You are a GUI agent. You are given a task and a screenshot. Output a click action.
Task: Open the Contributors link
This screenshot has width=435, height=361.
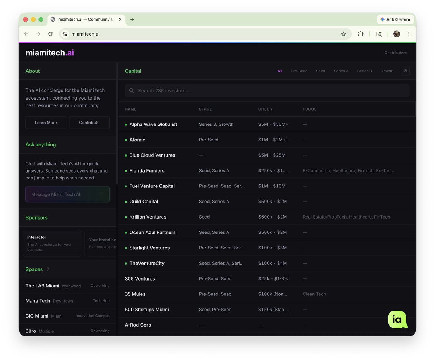395,53
